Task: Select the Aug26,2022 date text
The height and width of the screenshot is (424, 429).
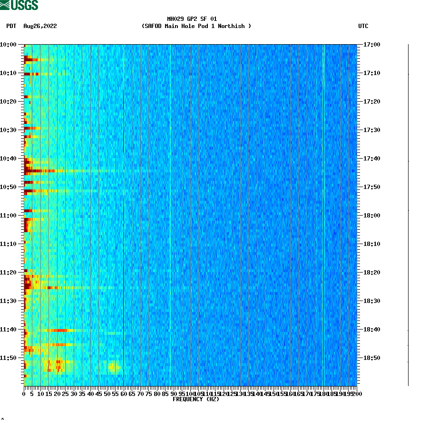Action: point(39,27)
